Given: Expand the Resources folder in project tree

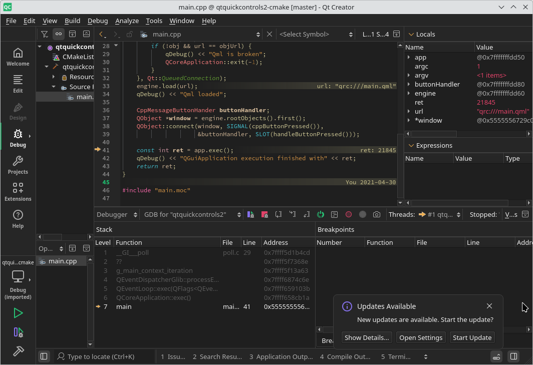Looking at the screenshot, I should [54, 77].
